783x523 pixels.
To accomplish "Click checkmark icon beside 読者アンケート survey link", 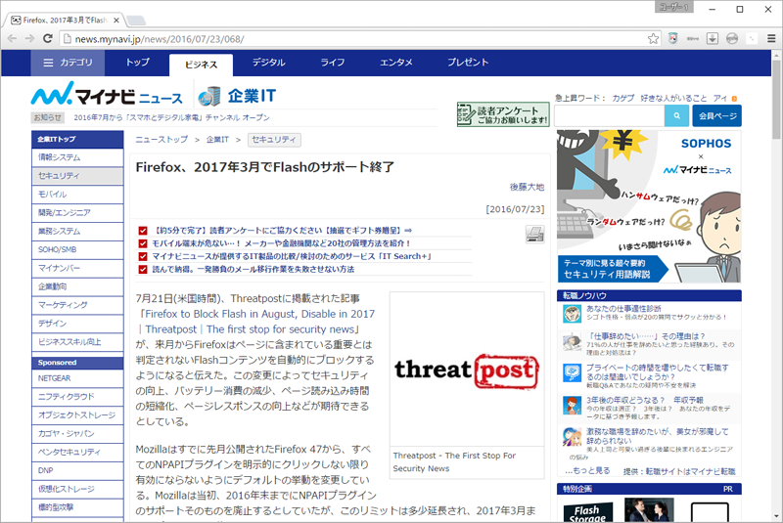I will click(x=143, y=231).
